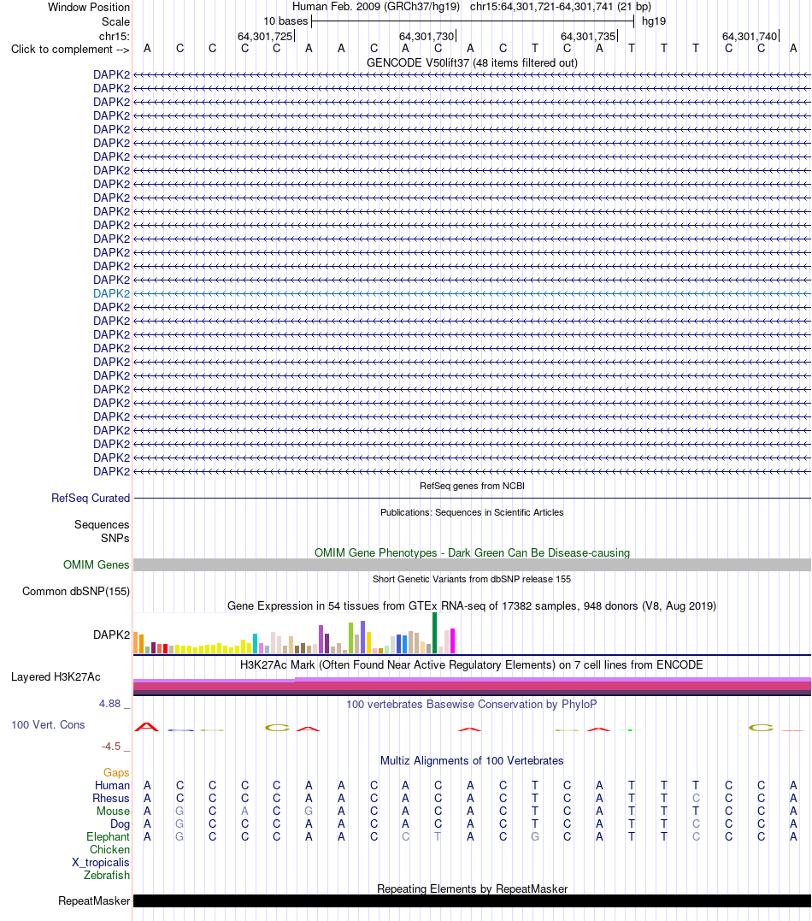Click the 'chr15:' ruler label
Viewport: 812px width, 921px height.
[x=115, y=37]
